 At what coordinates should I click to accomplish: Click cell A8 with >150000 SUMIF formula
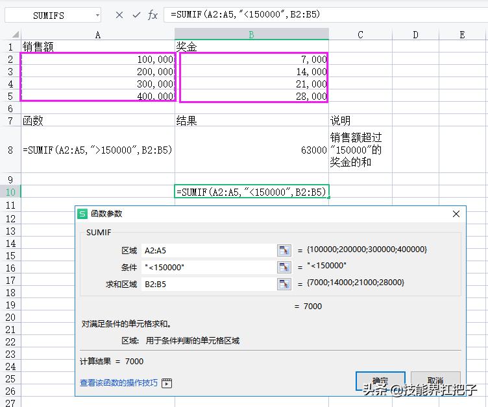point(98,150)
